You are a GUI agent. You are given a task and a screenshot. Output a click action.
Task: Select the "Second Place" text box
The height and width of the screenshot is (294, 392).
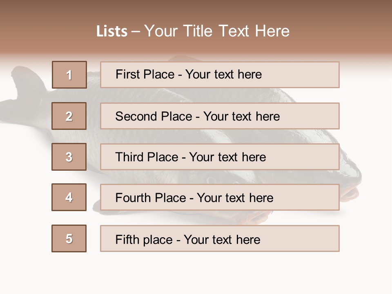click(x=220, y=116)
